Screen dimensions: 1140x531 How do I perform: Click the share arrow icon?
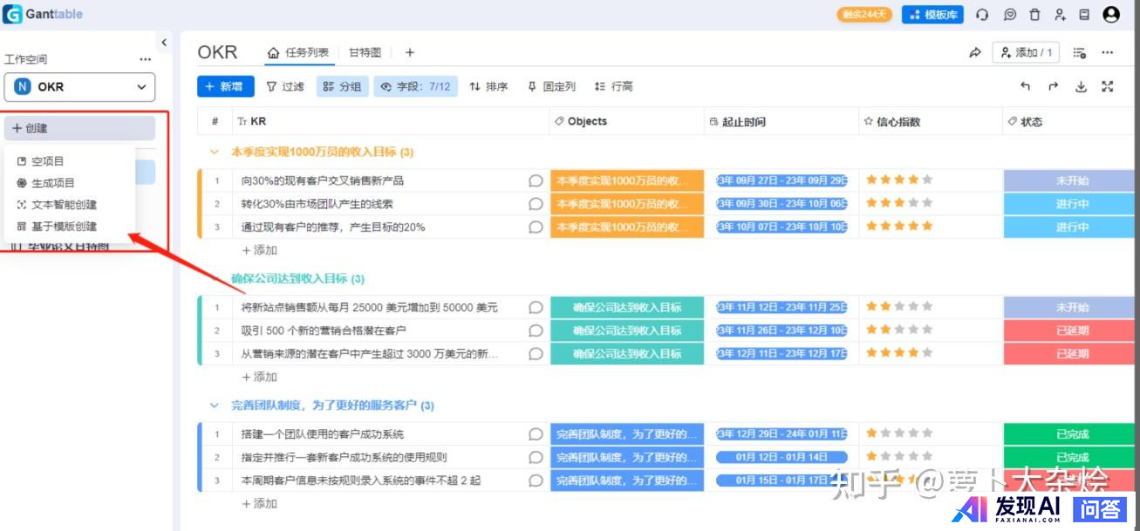(x=975, y=53)
